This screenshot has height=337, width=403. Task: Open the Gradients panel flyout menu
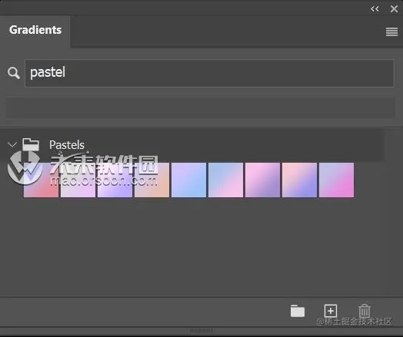(x=391, y=32)
